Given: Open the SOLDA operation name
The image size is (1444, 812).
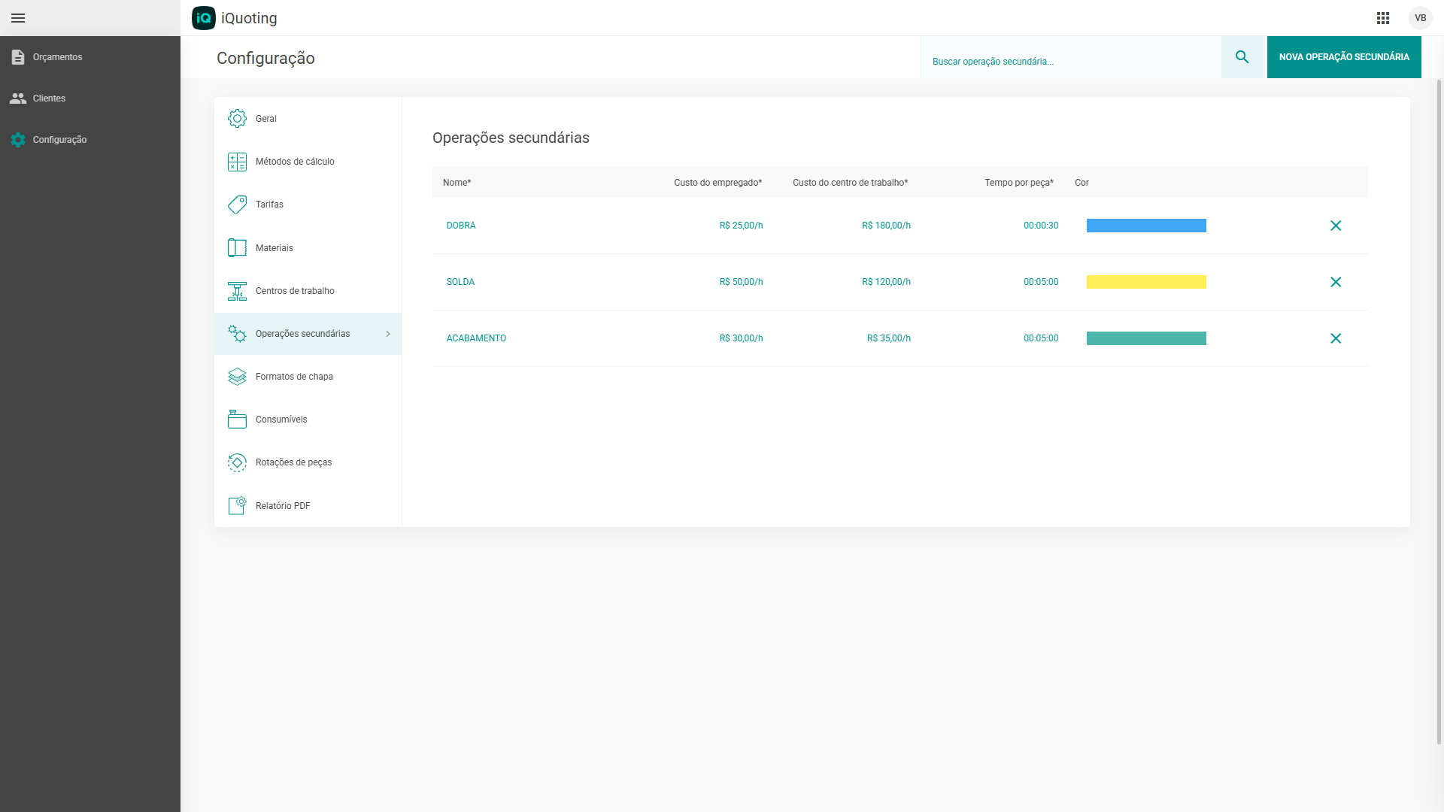Looking at the screenshot, I should tap(460, 282).
